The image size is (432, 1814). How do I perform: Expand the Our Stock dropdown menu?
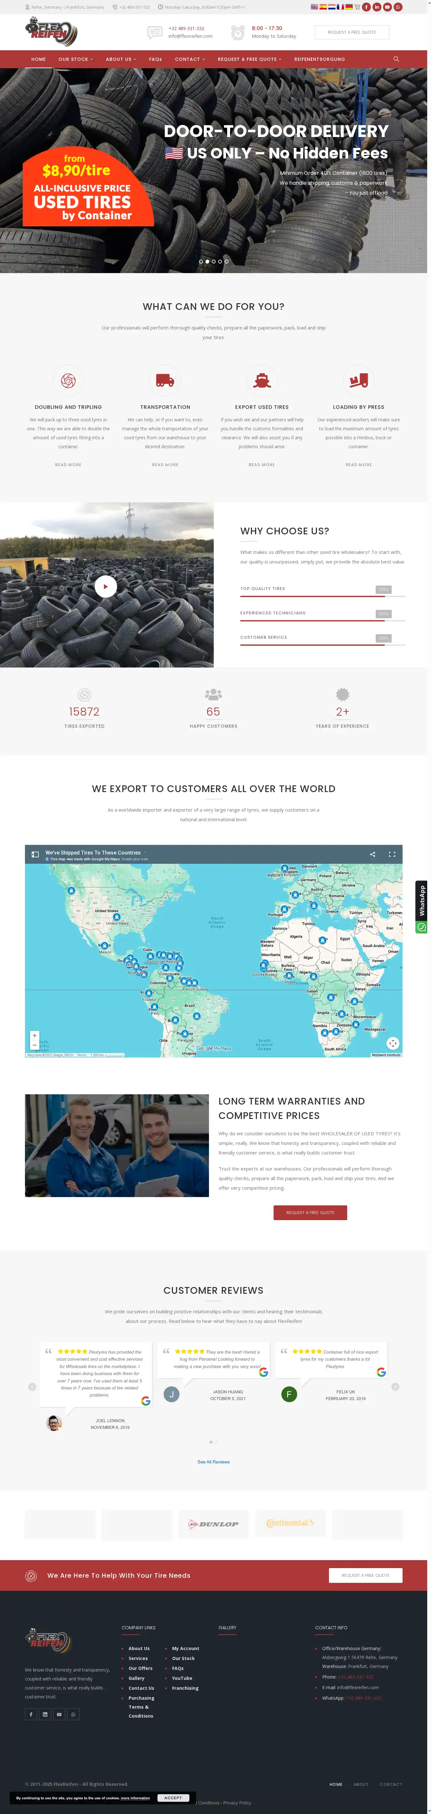(75, 59)
